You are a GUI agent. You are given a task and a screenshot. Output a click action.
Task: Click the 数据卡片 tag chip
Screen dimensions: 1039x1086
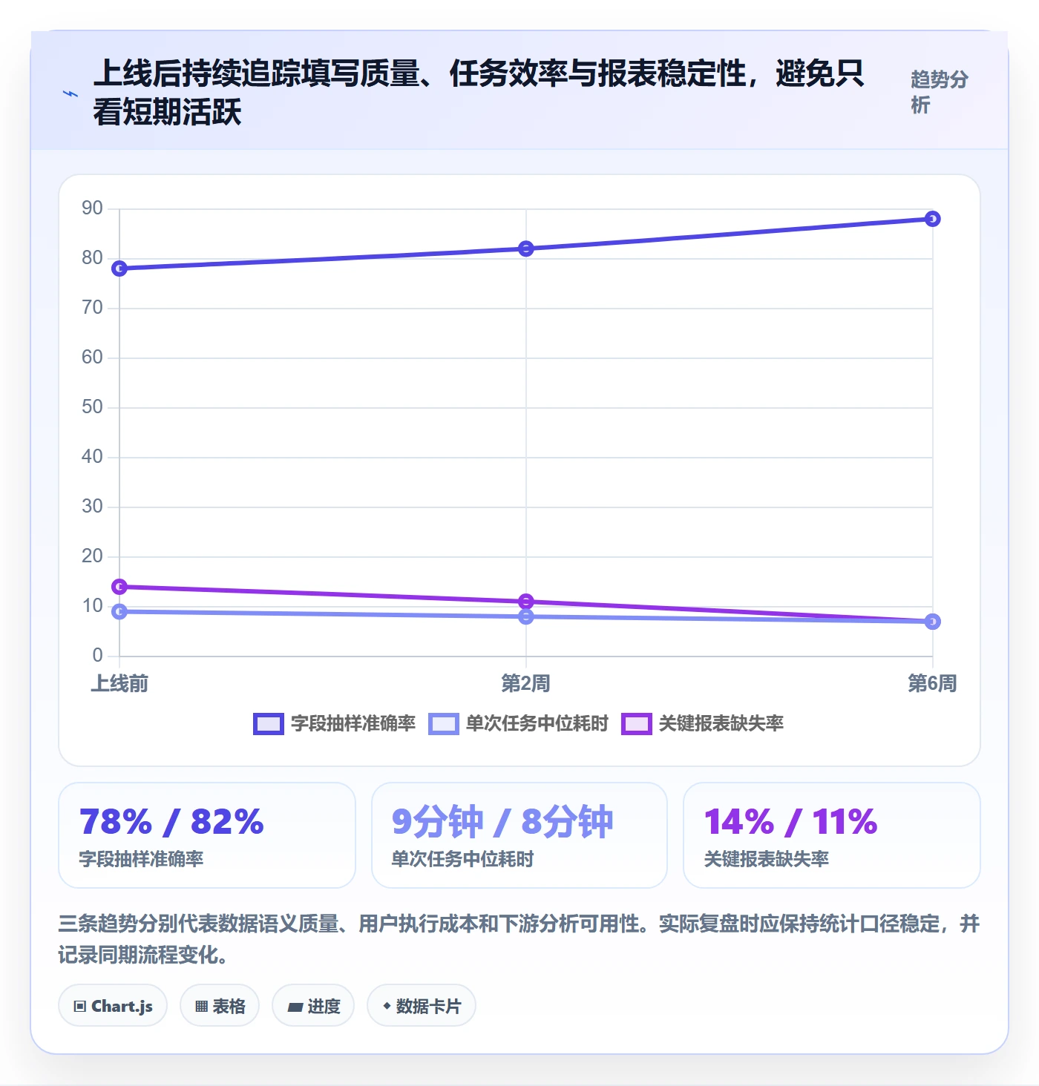coord(422,1006)
